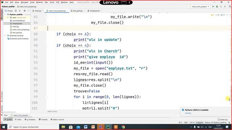This screenshot has height=130, width=232.
Task: Toggle fold marker at line 90
Action: [x=46, y=45]
